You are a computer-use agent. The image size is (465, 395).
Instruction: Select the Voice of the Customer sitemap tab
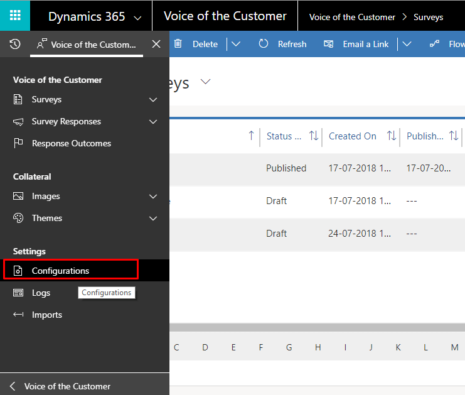(87, 45)
